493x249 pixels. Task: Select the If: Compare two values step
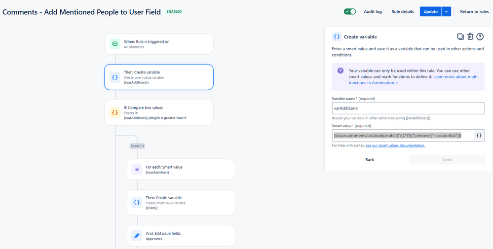point(159,112)
